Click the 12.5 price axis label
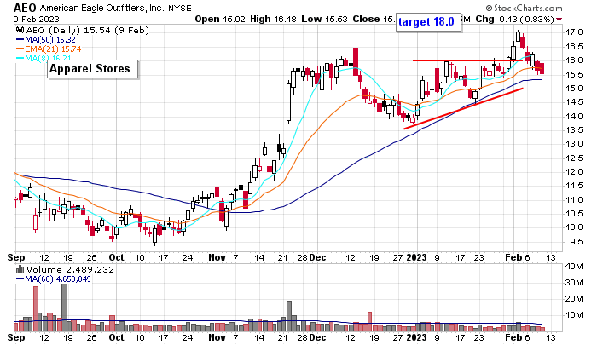Viewport: 597px width, 345px height. point(574,158)
